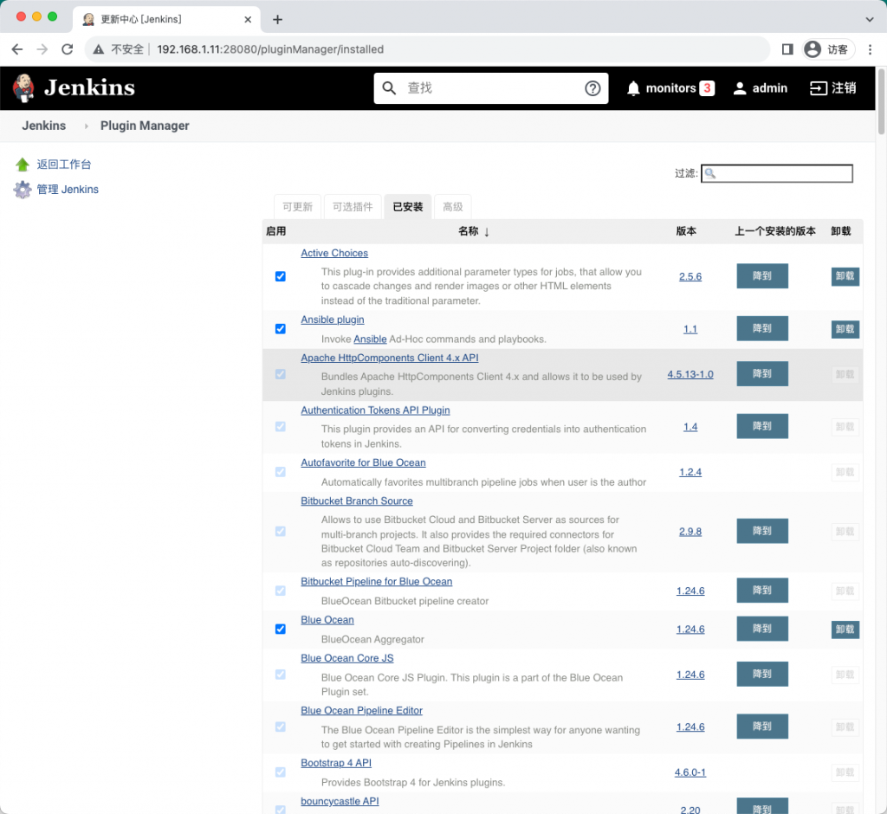Open guest profile 访客 button
Viewport: 887px width, 814px height.
click(x=828, y=49)
